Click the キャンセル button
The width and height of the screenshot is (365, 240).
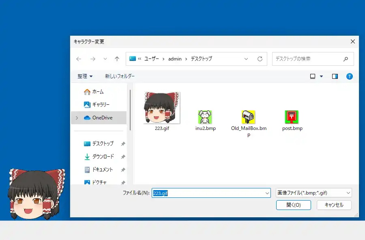pos(334,205)
